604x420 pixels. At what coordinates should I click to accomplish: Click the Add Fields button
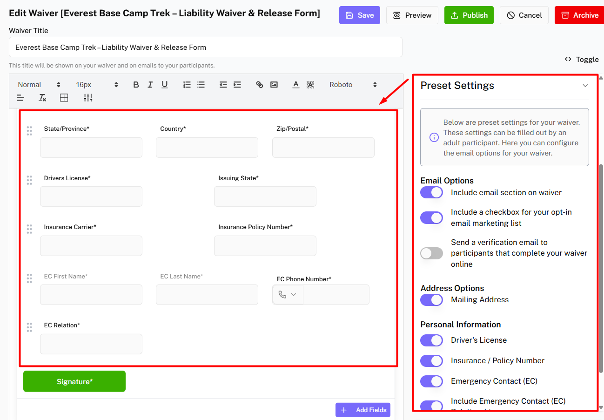[363, 410]
